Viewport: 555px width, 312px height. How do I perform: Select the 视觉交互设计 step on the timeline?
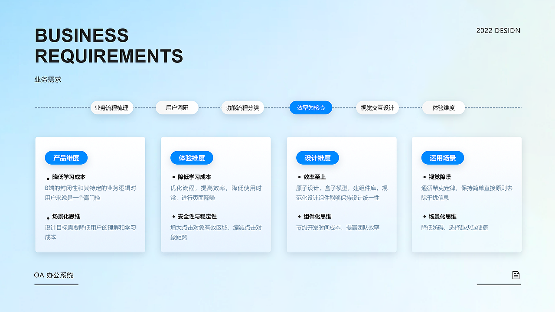coord(377,107)
